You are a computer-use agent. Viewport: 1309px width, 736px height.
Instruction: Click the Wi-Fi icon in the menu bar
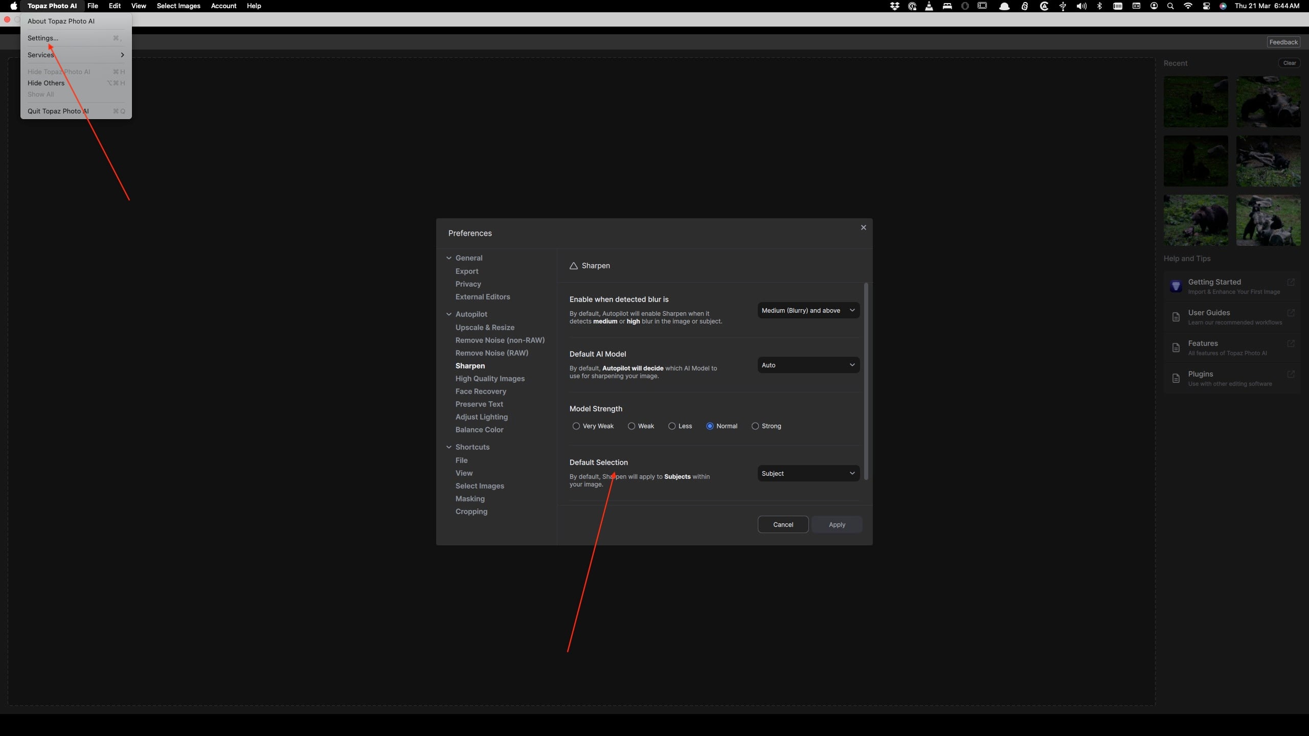point(1188,6)
